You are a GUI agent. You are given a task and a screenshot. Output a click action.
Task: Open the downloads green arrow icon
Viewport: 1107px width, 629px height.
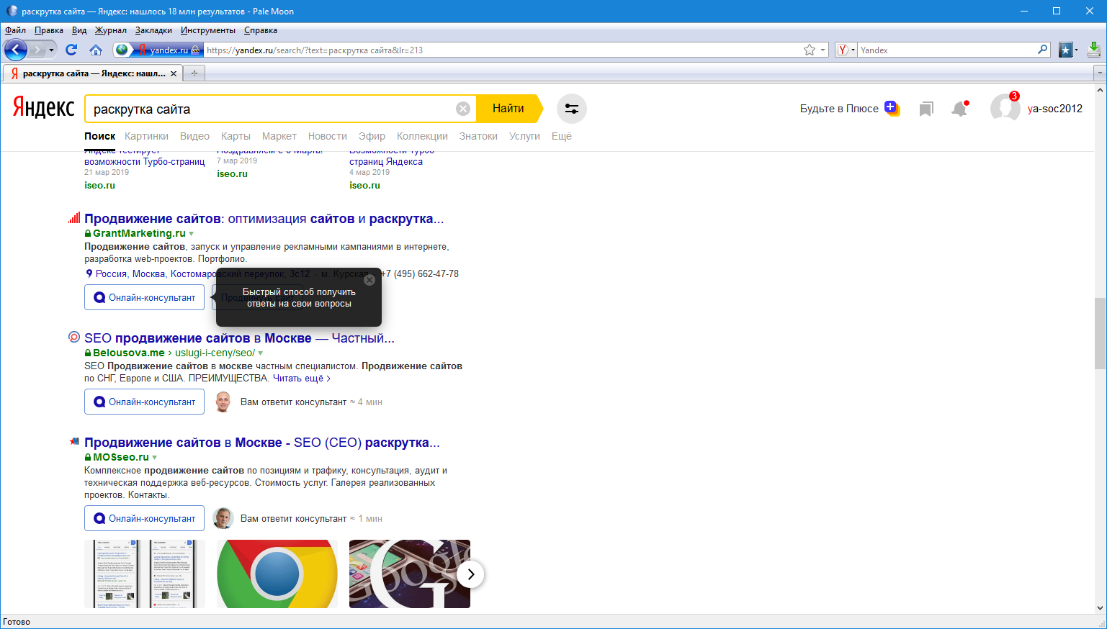pyautogui.click(x=1093, y=50)
